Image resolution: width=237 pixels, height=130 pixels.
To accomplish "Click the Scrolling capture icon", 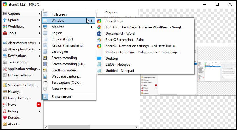I will pos(45,70).
